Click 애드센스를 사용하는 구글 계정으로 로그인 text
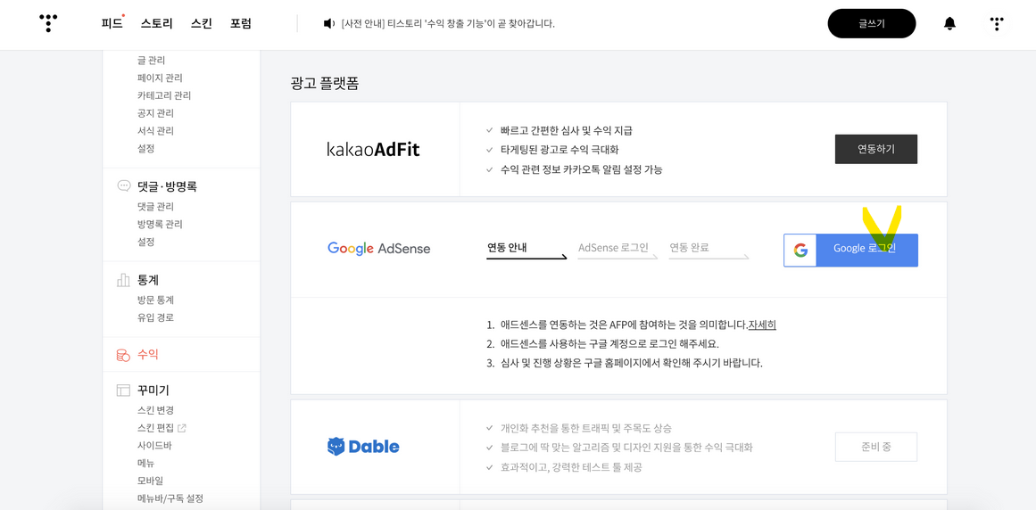 (x=609, y=344)
